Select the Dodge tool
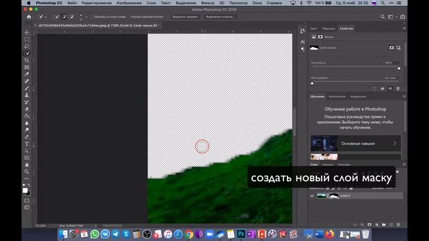The image size is (429, 241). pyautogui.click(x=27, y=130)
